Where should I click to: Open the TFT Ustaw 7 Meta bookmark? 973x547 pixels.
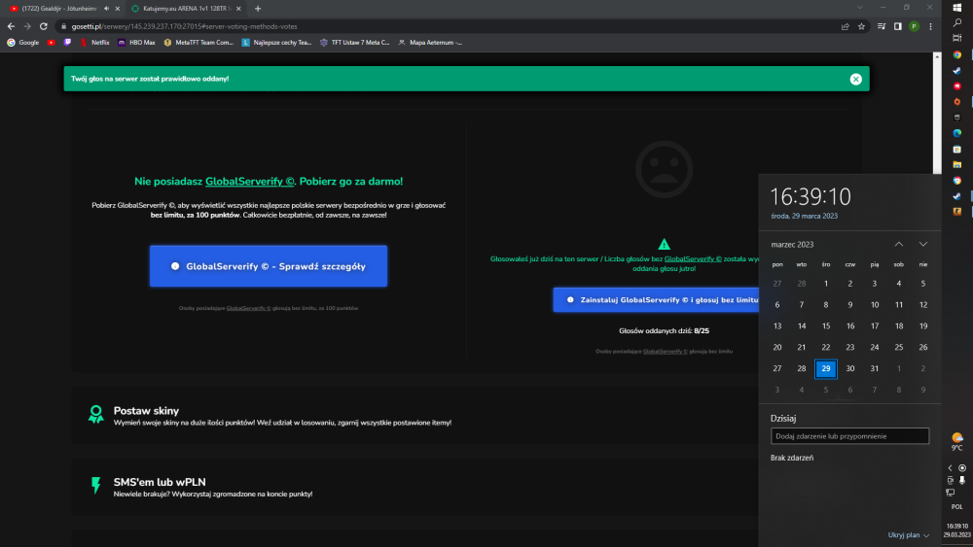354,43
